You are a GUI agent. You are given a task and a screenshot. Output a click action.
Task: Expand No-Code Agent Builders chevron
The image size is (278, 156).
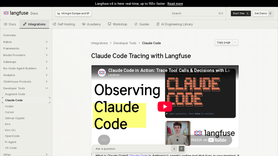tap(47, 68)
